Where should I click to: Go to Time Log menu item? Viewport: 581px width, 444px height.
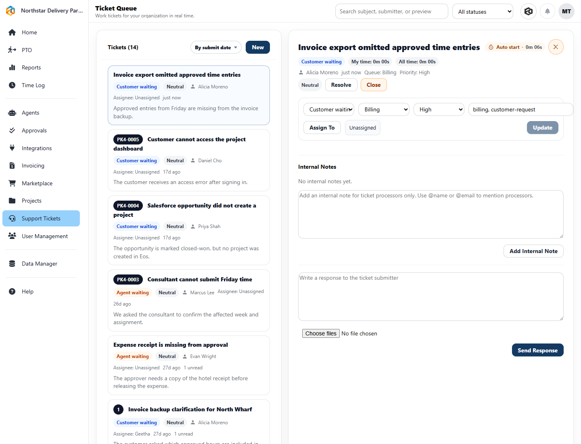[41, 85]
